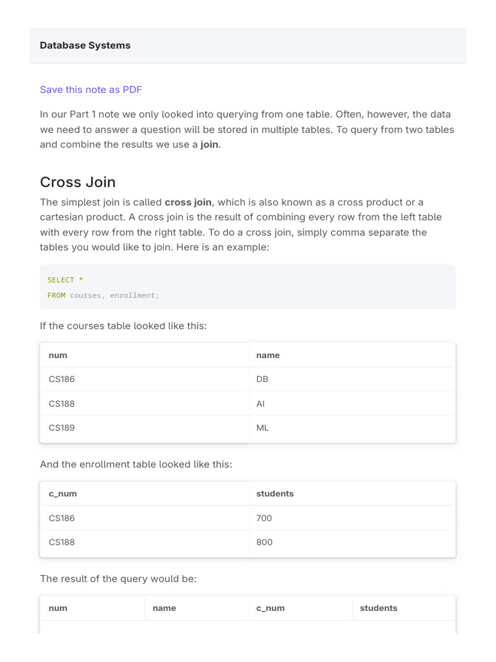This screenshot has width=496, height=662.
Task: Click the 800 cell in enrollment table
Action: (x=264, y=542)
